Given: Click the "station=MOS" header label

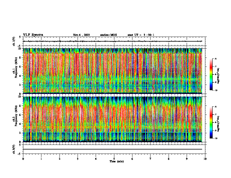Looking at the screenshot, I should coord(108,35).
